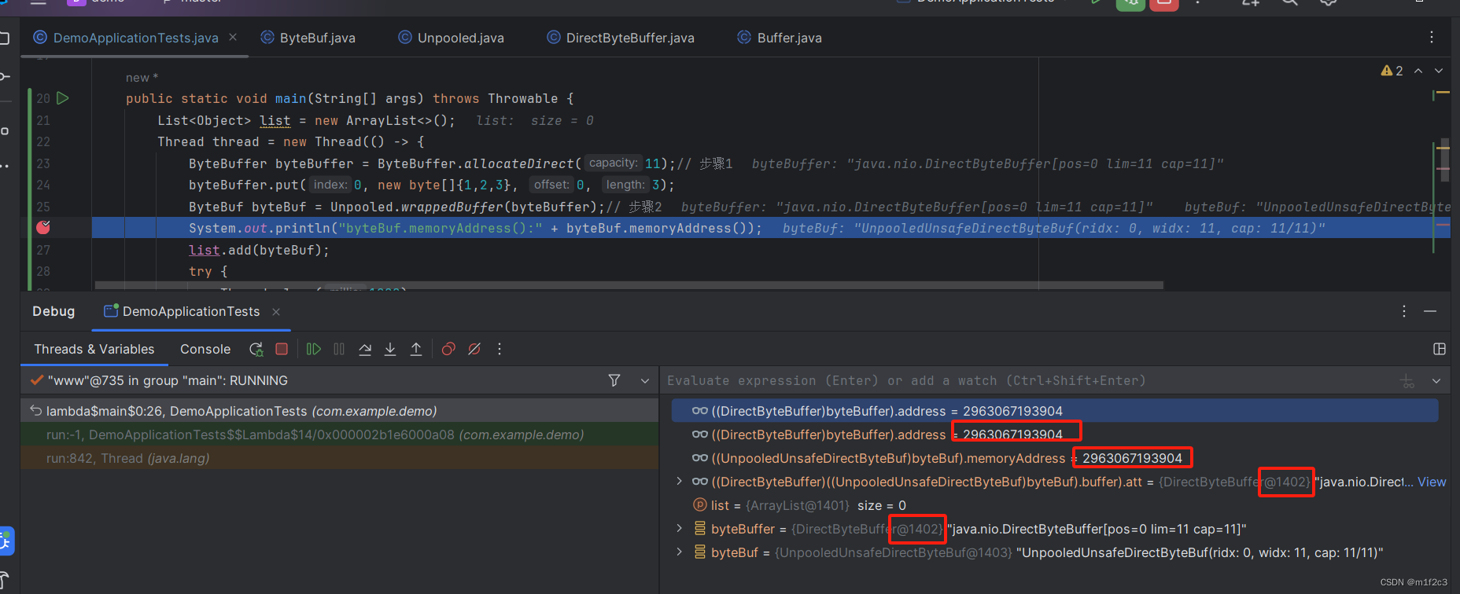Viewport: 1460px width, 594px height.
Task: Hide the Debug tool window
Action: point(1430,311)
